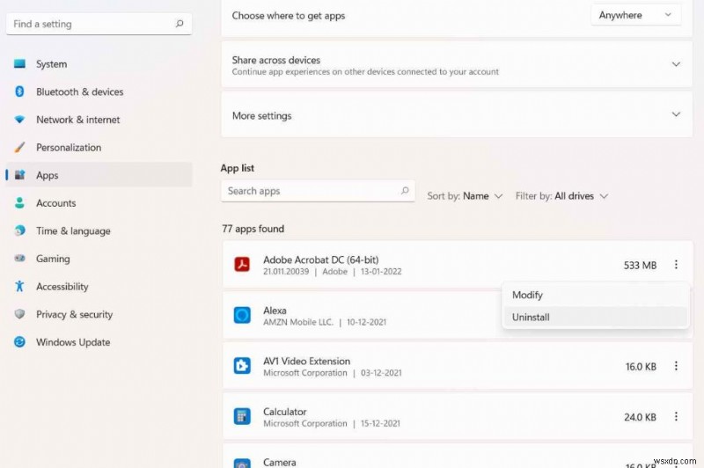
Task: Focus the Search apps field
Action: (318, 191)
